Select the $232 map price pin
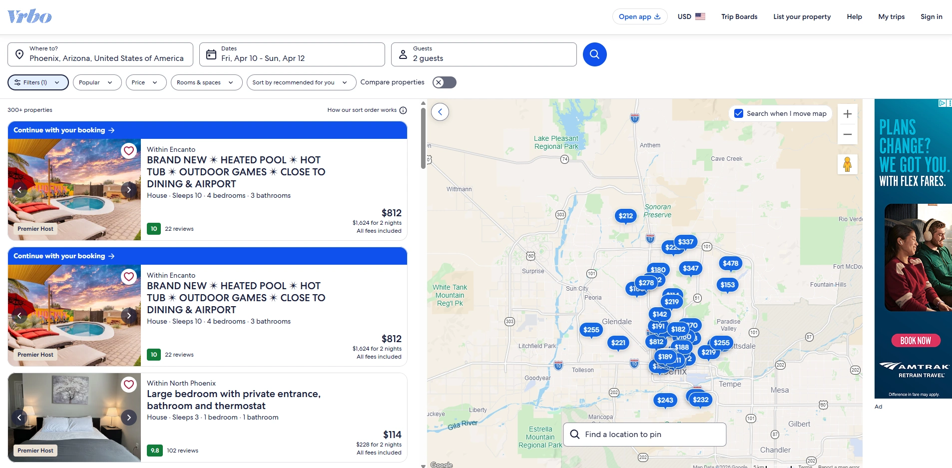 701,400
